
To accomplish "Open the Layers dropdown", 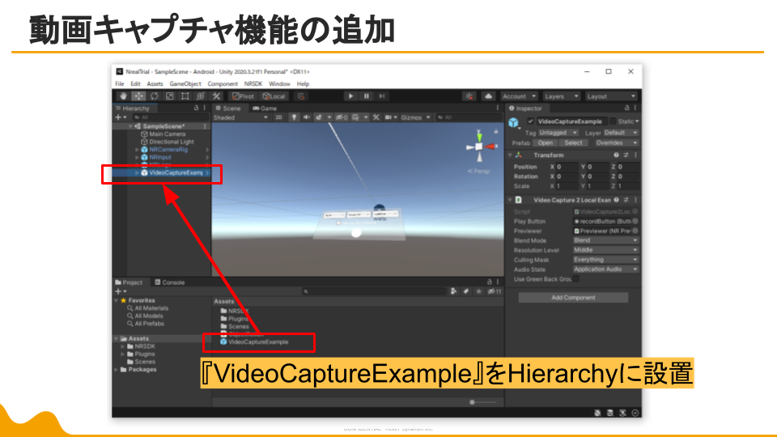I will [561, 96].
